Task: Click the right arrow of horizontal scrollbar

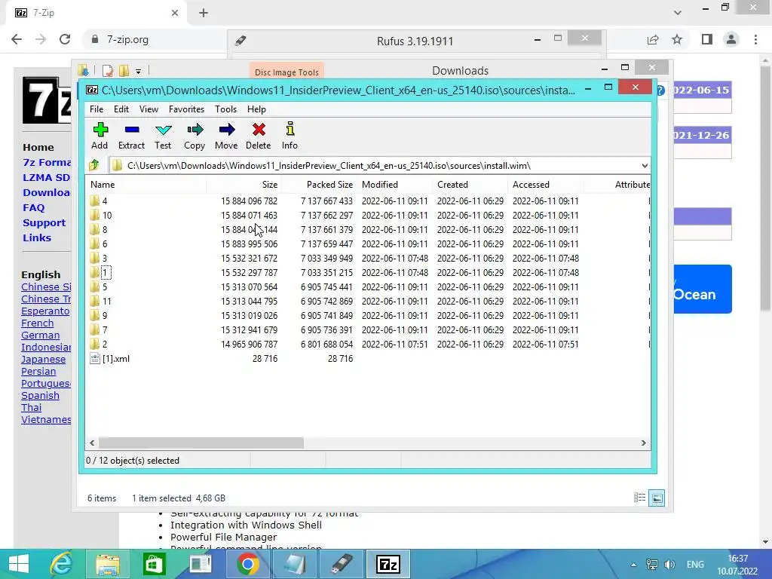Action: click(x=643, y=443)
